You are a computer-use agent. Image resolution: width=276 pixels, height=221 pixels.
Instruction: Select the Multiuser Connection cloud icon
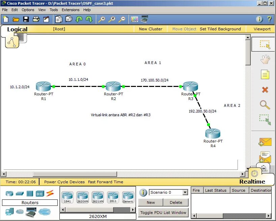(44, 212)
